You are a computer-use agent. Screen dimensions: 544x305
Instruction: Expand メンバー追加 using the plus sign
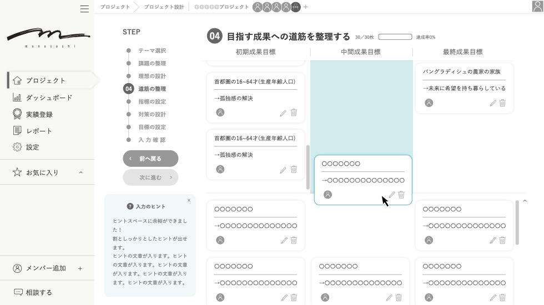pos(80,268)
